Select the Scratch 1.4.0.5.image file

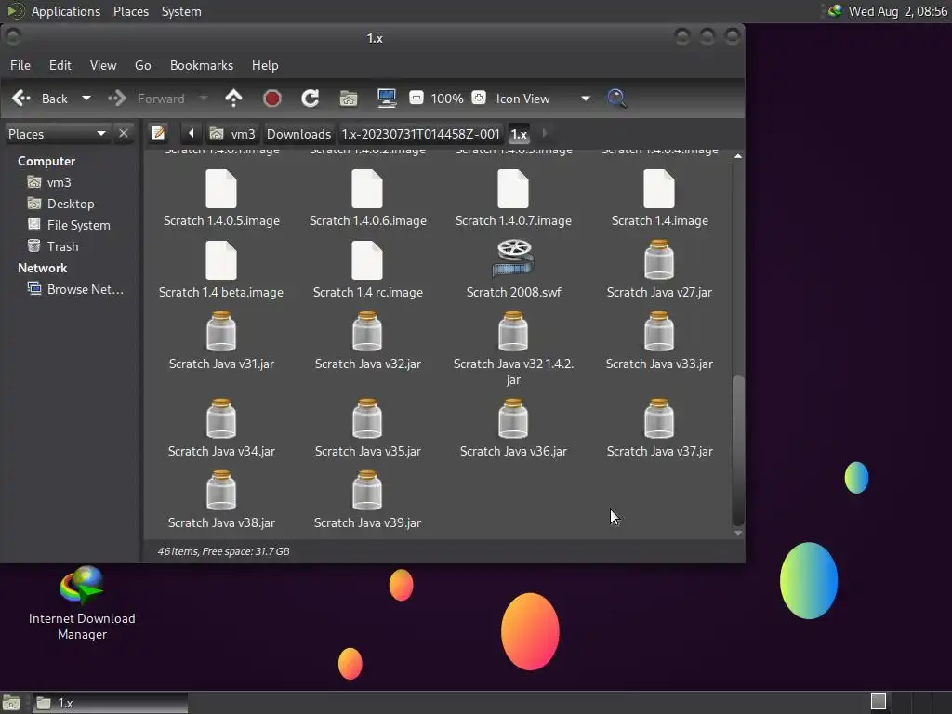[221, 199]
